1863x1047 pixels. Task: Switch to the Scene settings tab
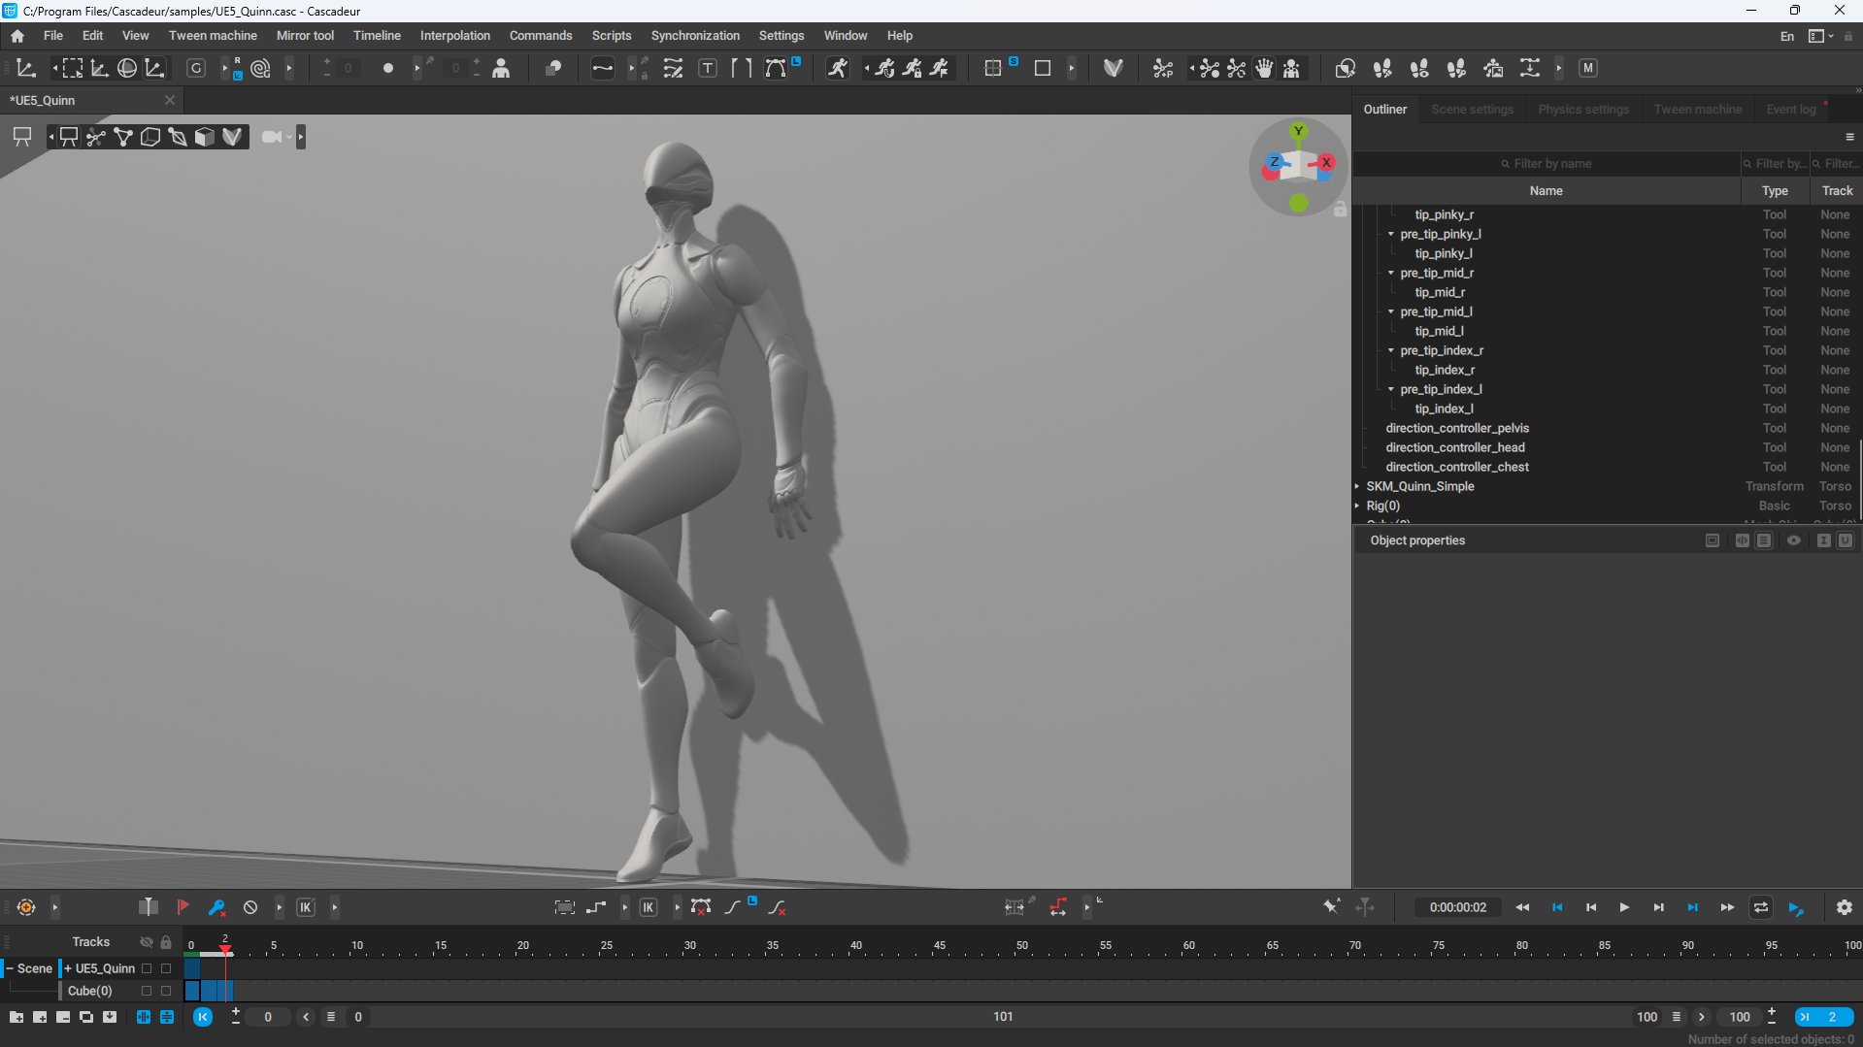pos(1472,110)
